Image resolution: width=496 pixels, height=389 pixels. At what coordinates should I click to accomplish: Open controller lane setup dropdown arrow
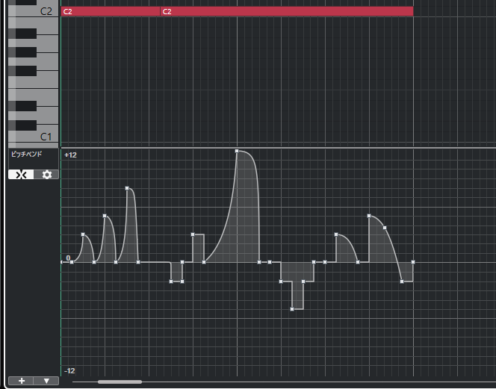pos(46,381)
